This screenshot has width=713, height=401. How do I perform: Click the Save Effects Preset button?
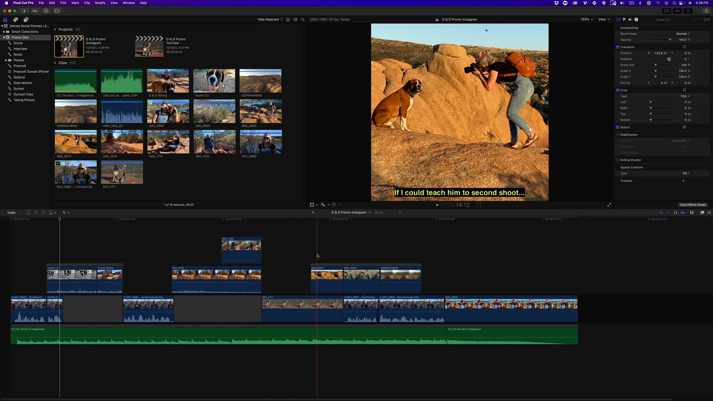point(692,205)
